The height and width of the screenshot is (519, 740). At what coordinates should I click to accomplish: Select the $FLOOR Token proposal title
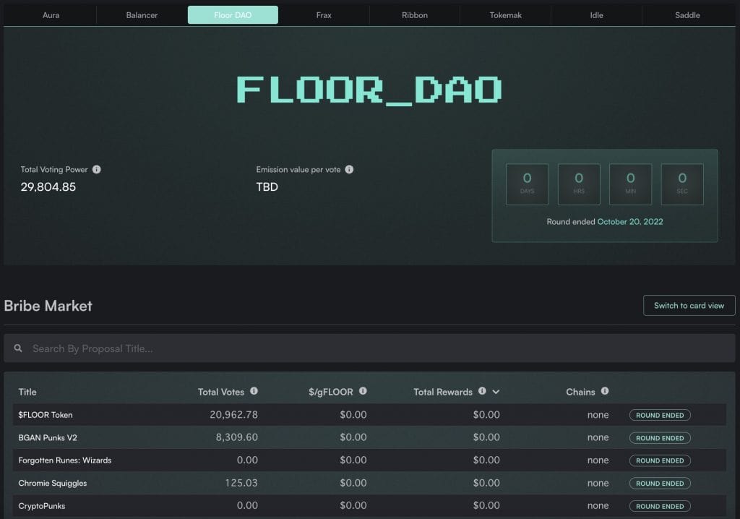coord(46,415)
